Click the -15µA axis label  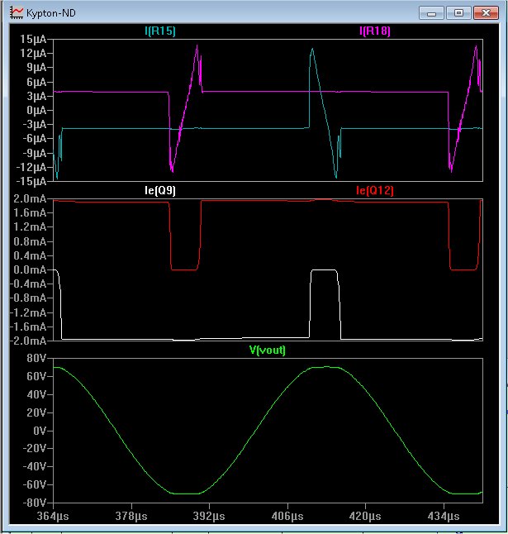click(x=31, y=181)
